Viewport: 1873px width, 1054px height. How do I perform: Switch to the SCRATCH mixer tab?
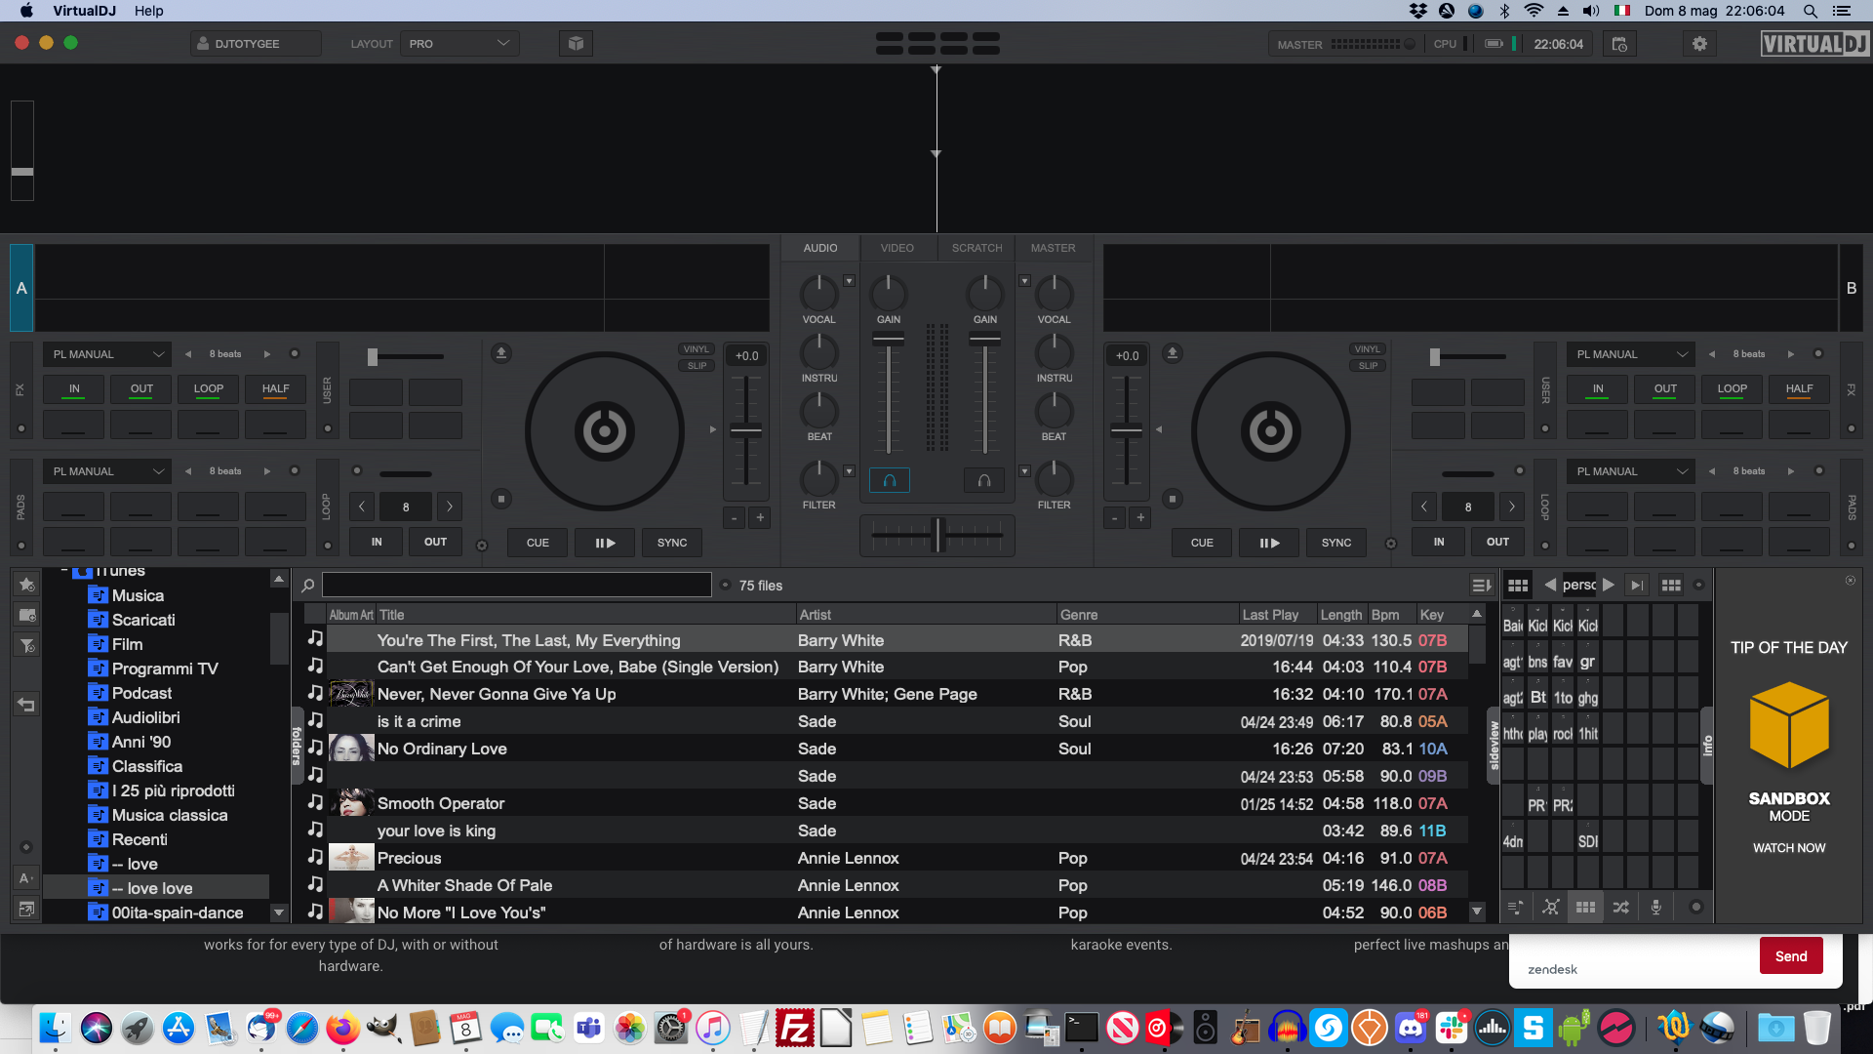point(976,248)
